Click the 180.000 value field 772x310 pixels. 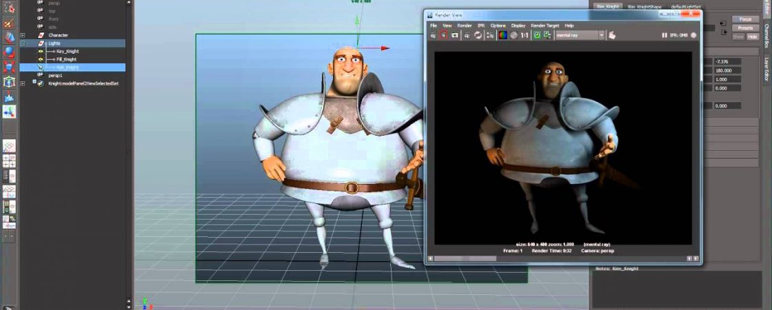point(727,70)
